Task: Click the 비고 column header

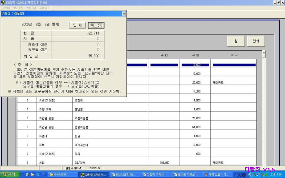Action: [x=234, y=55]
